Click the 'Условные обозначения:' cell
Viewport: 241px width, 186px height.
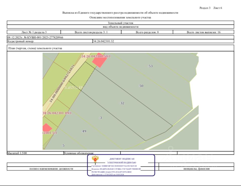92,153
